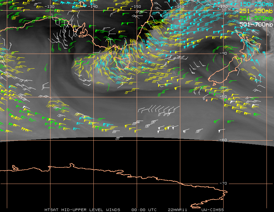Click the 501-700mb white legend label
Screen dimensions: 274x212
[256, 24]
